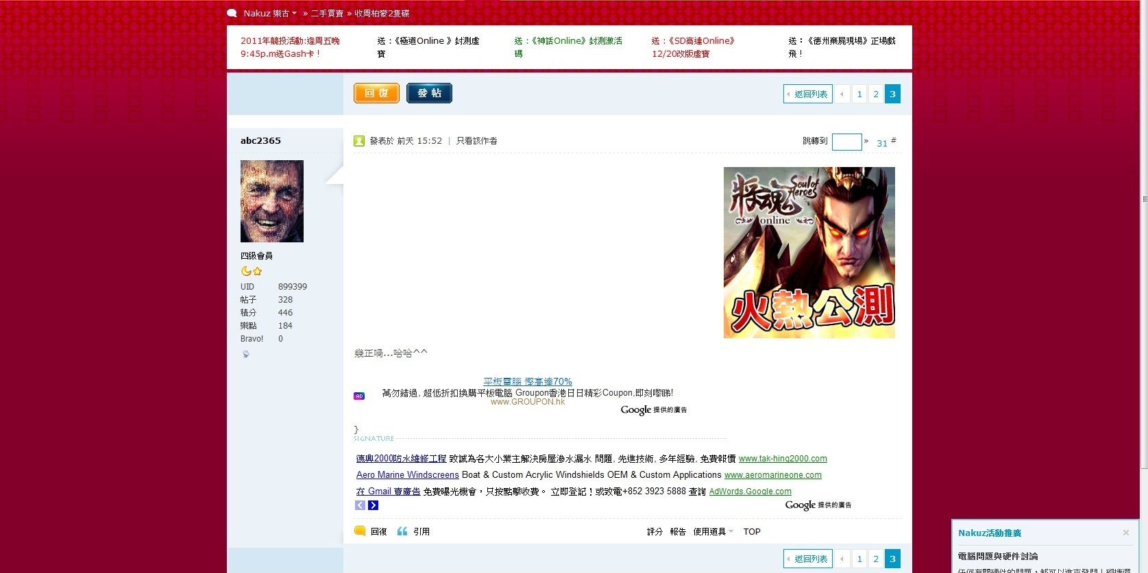Click the 跳轉到 floor number input field
The height and width of the screenshot is (573, 1148).
pos(846,142)
